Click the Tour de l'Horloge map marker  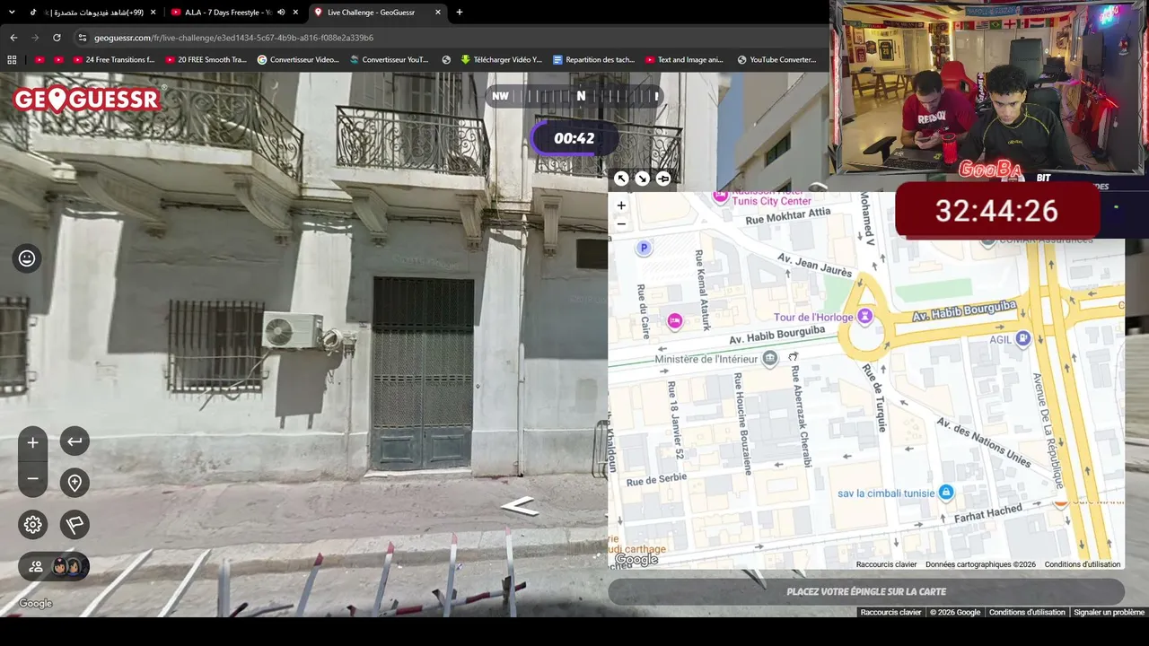864,316
